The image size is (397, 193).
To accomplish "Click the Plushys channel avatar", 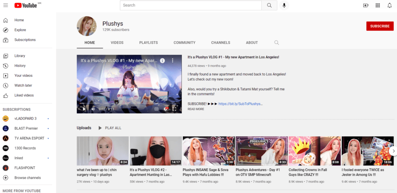I will pyautogui.click(x=86, y=26).
